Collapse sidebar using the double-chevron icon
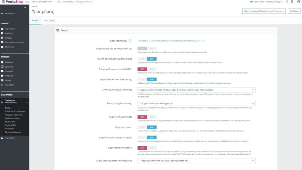 coord(25,7)
